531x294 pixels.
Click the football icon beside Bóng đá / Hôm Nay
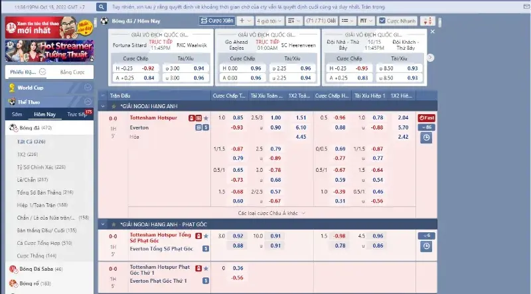[x=104, y=21]
